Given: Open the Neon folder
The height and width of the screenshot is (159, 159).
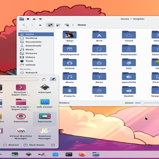Looking at the screenshot, I should pos(99,76).
